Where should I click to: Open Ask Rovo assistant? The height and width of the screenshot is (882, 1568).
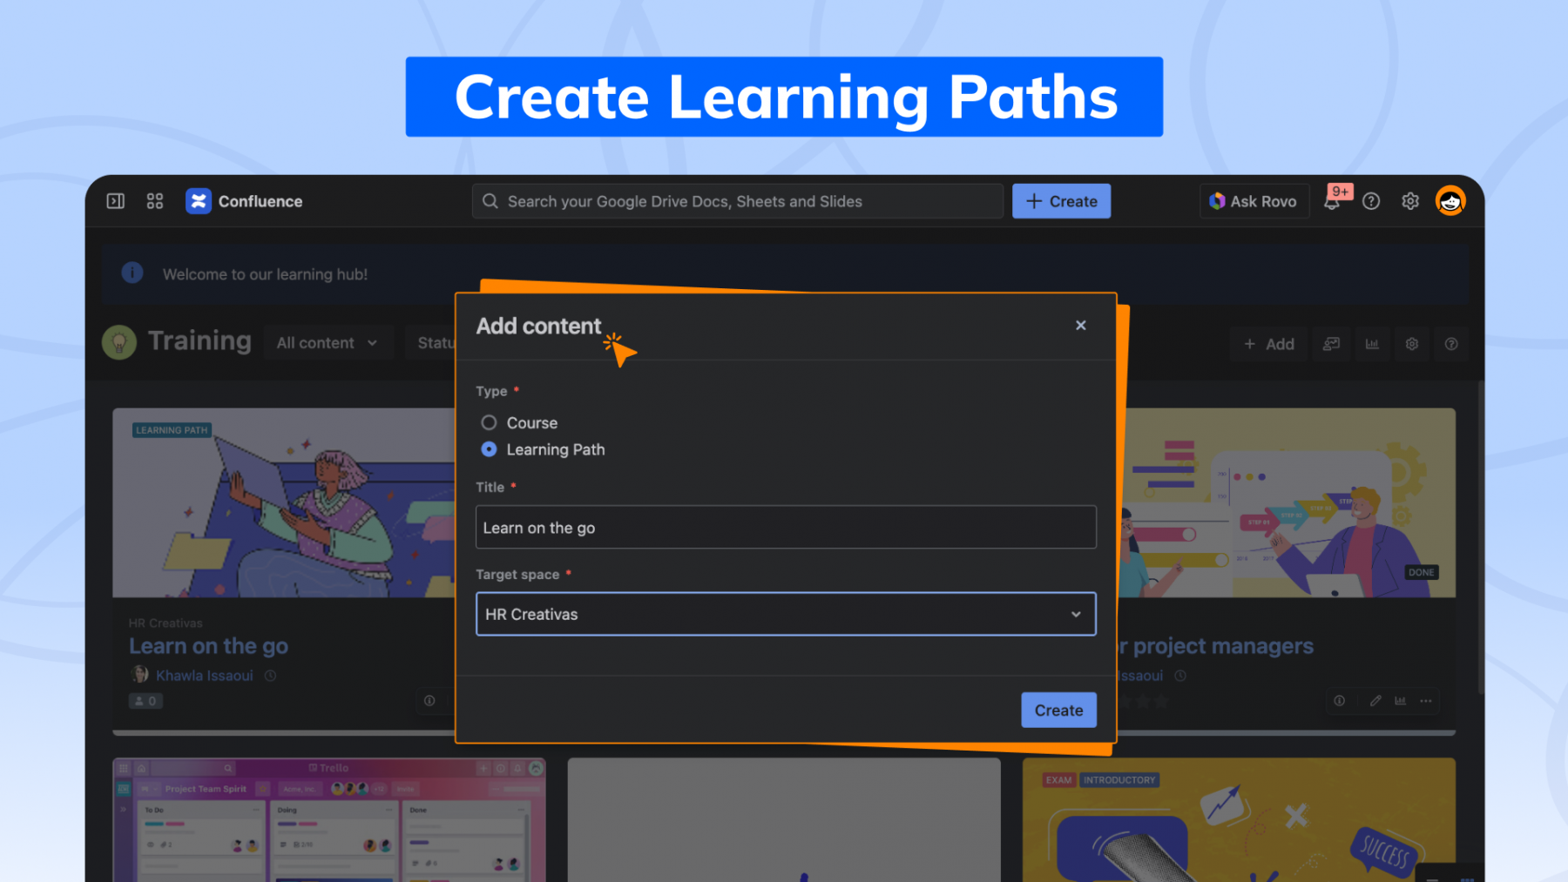tap(1254, 201)
